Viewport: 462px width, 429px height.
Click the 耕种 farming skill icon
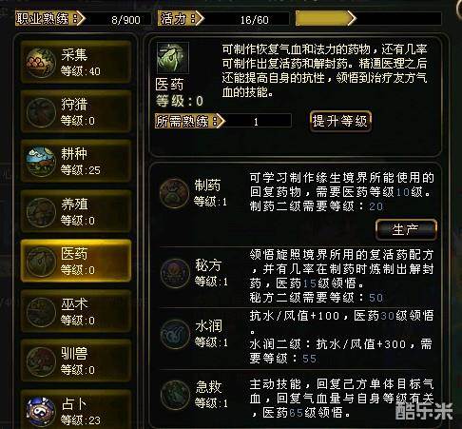(41, 162)
